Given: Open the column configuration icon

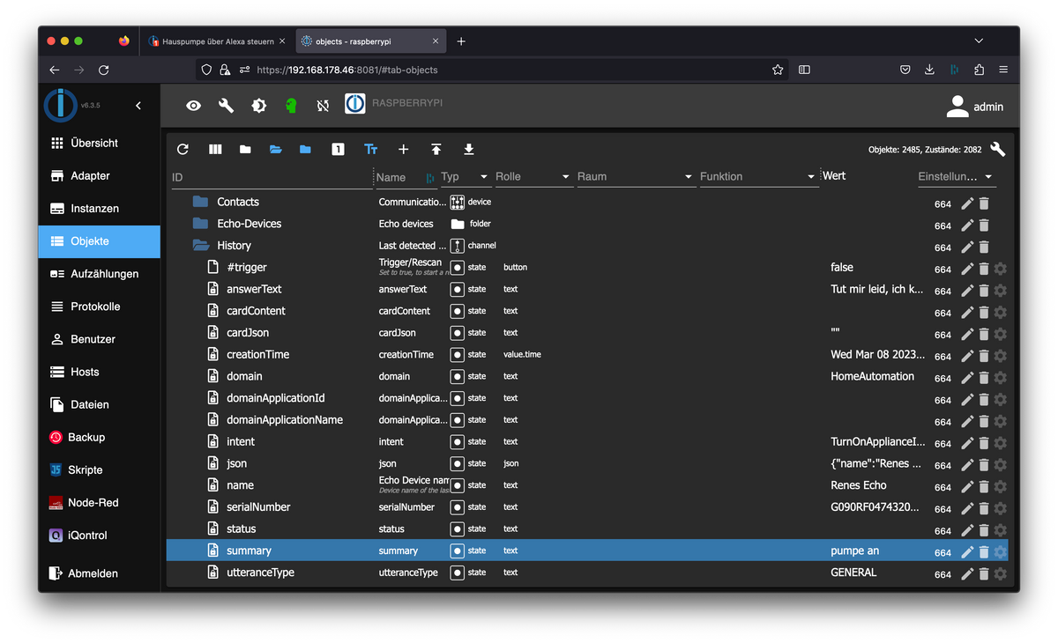Looking at the screenshot, I should click(215, 150).
